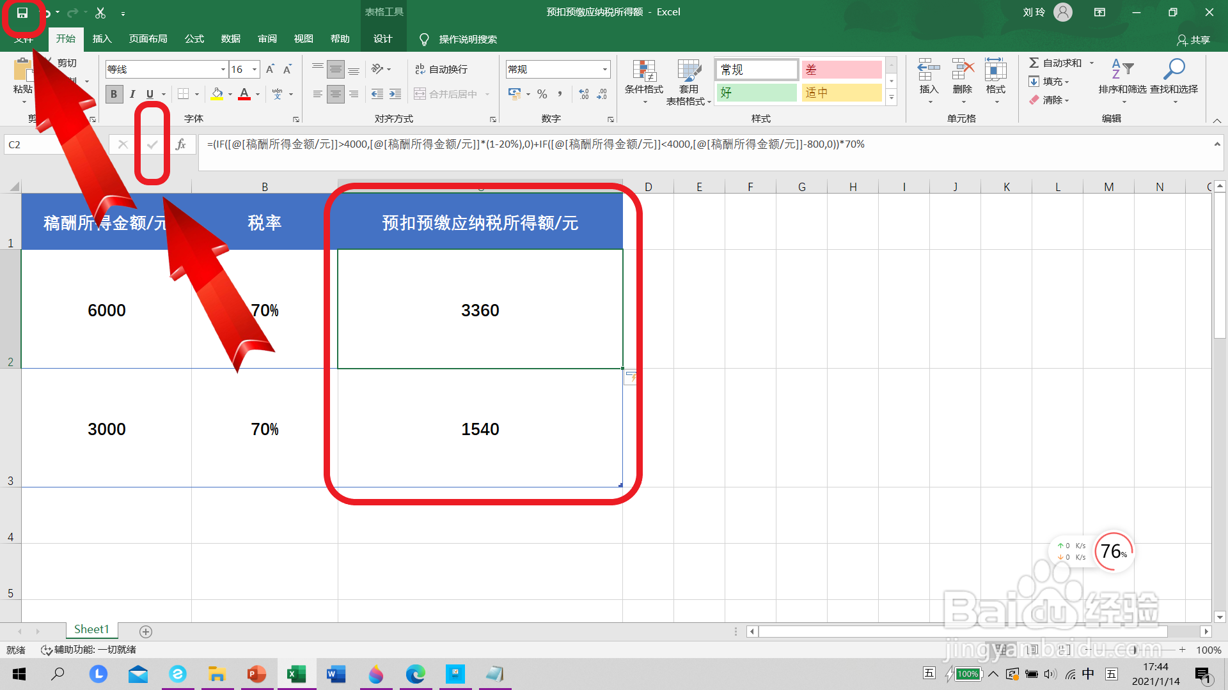Image resolution: width=1228 pixels, height=690 pixels.
Task: Apply red font color with the A icon
Action: pos(244,95)
